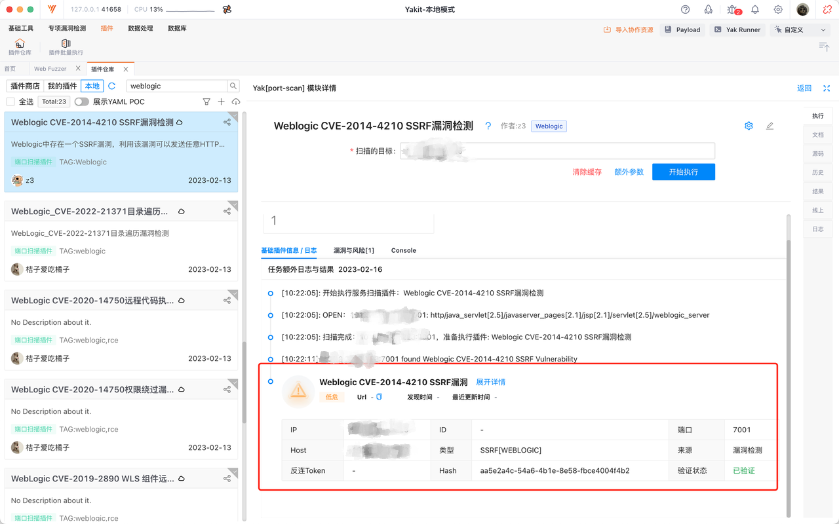Open the help question-mark icon in the title bar
This screenshot has width=839, height=524.
[x=686, y=10]
